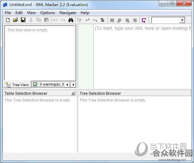Open the File menu
Image resolution: width=194 pixels, height=163 pixels.
pos(8,13)
